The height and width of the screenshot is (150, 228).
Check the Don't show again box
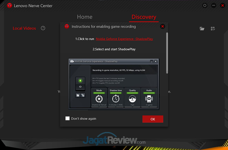(67, 119)
